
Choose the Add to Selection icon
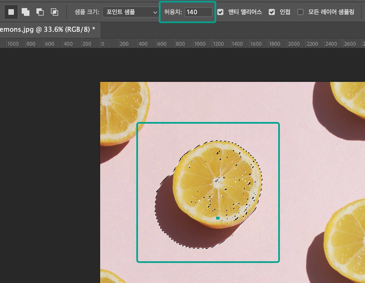pos(26,12)
